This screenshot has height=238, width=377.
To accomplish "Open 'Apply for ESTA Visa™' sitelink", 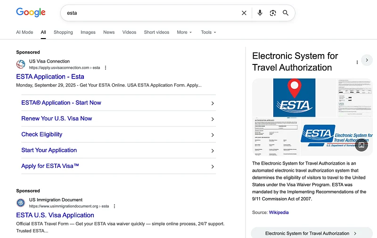I will 50,166.
